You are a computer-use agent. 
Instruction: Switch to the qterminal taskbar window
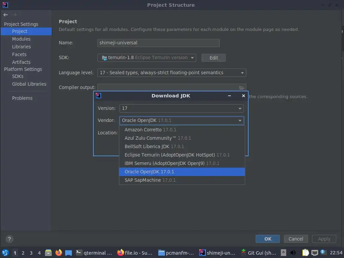click(94, 253)
